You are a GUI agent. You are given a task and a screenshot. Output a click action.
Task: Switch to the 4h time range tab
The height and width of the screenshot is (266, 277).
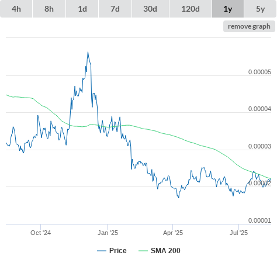tap(16, 9)
